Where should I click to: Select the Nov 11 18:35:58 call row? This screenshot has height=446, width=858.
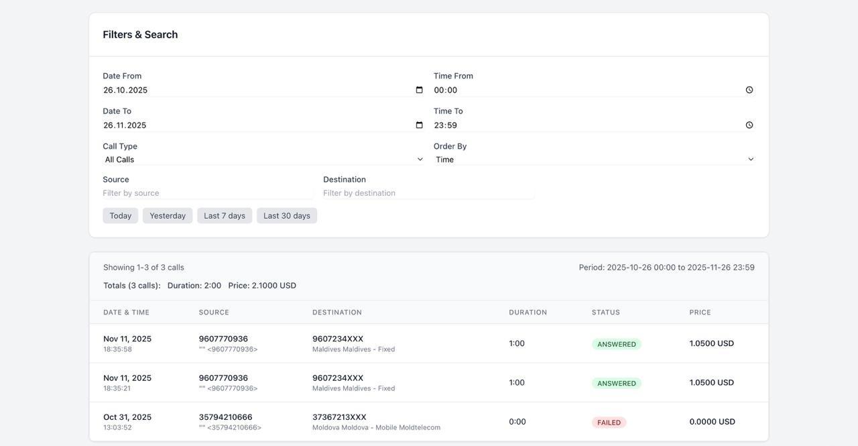coord(429,343)
